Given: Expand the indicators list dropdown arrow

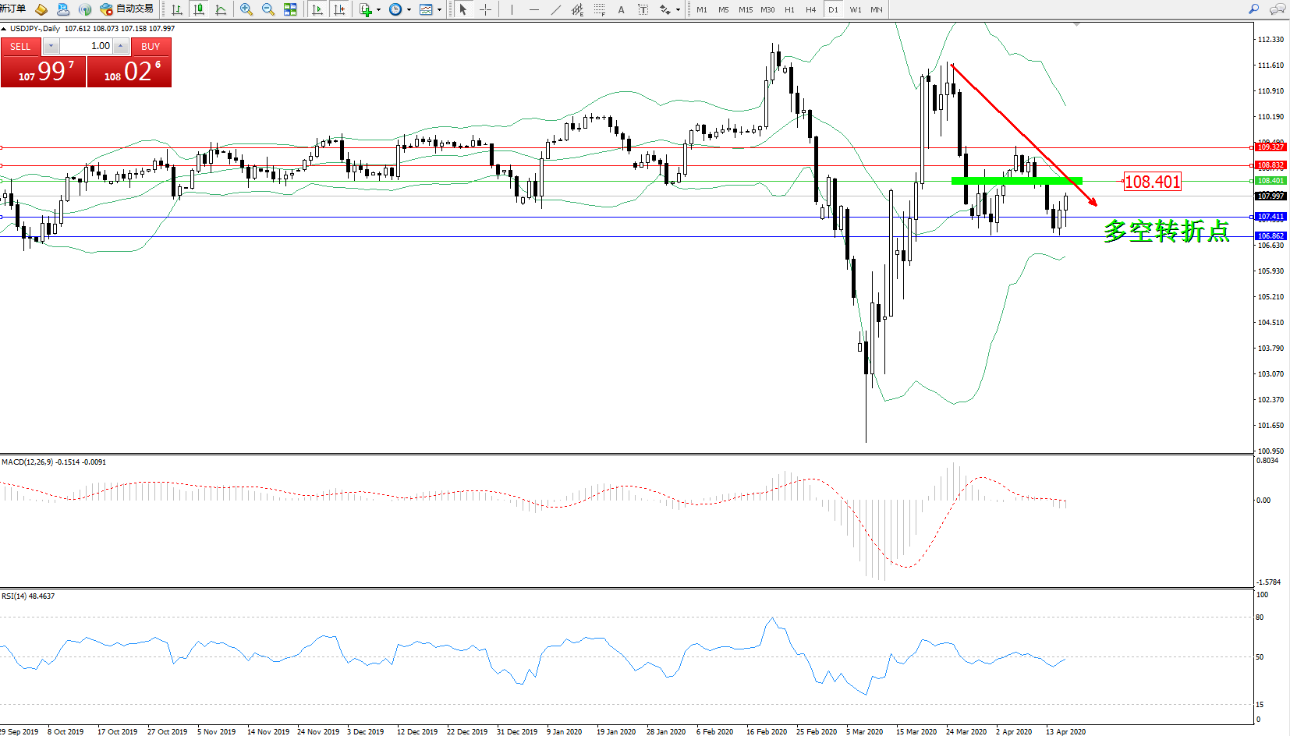Looking at the screenshot, I should [378, 10].
